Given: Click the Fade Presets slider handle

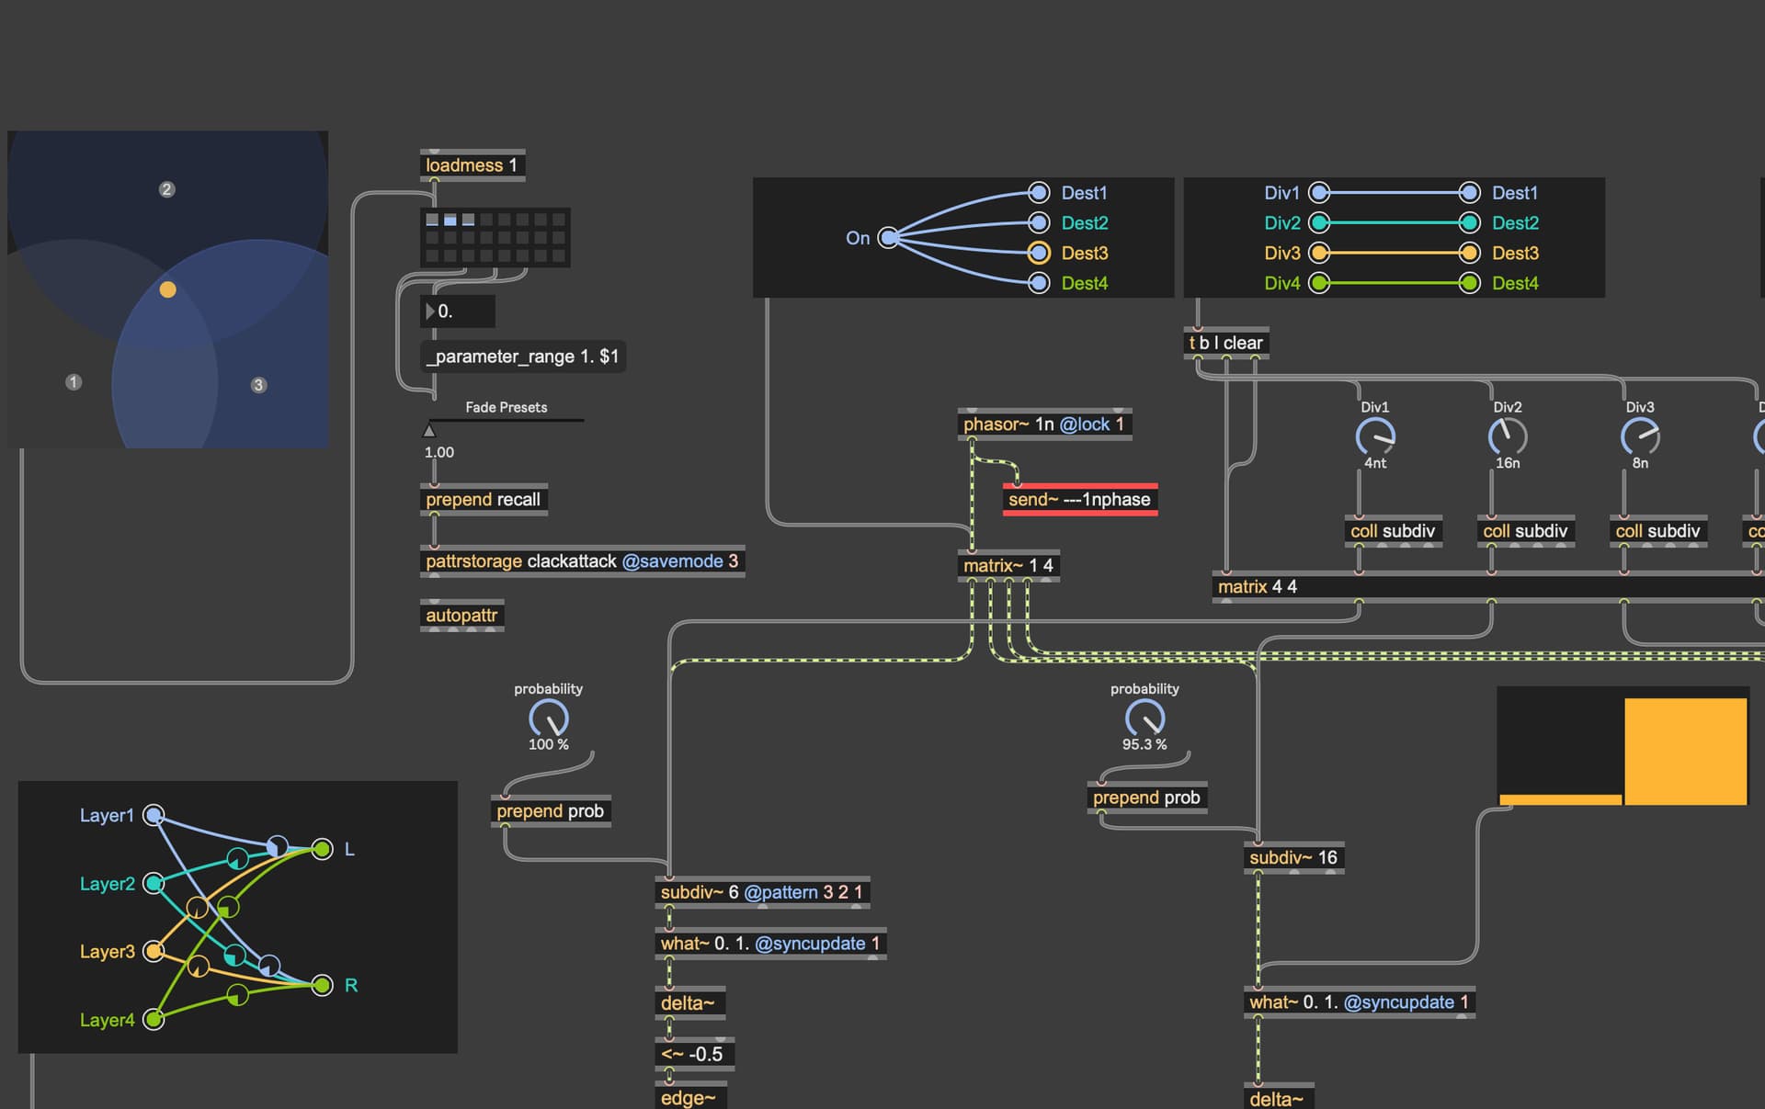Looking at the screenshot, I should point(428,430).
